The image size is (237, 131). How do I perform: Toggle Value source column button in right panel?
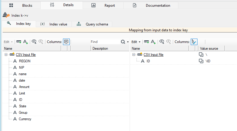coord(194,42)
